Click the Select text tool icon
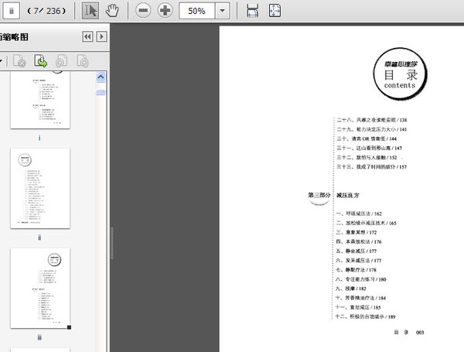 coord(90,11)
